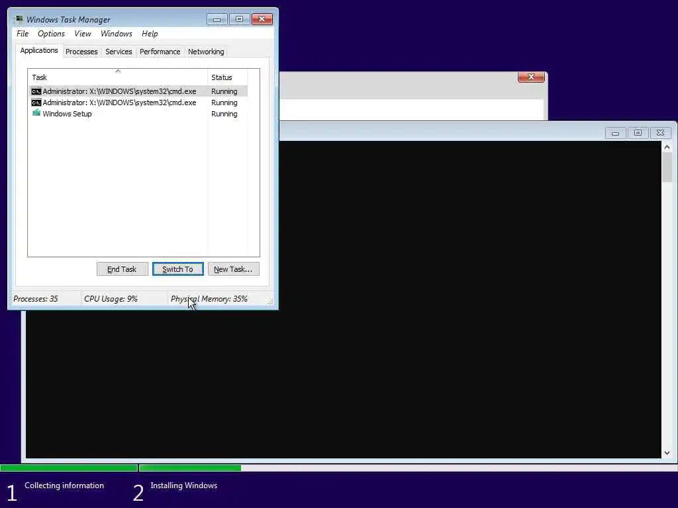
Task: Click the CPU Usage: 9% status entry
Action: point(111,298)
